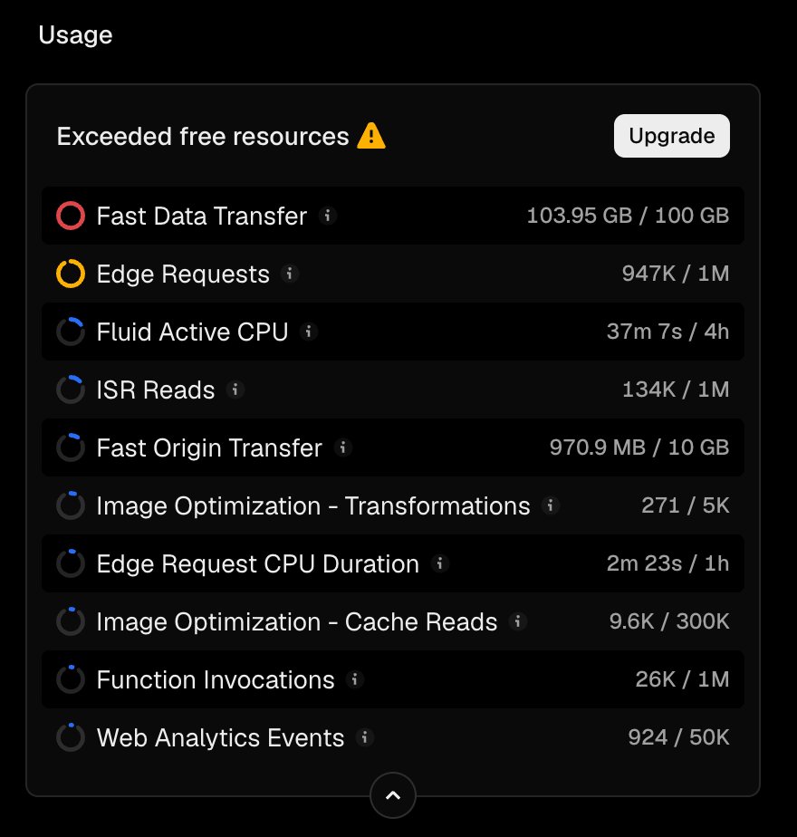Open info for Image Optimization - Transformations
The width and height of the screenshot is (797, 837).
pos(551,505)
